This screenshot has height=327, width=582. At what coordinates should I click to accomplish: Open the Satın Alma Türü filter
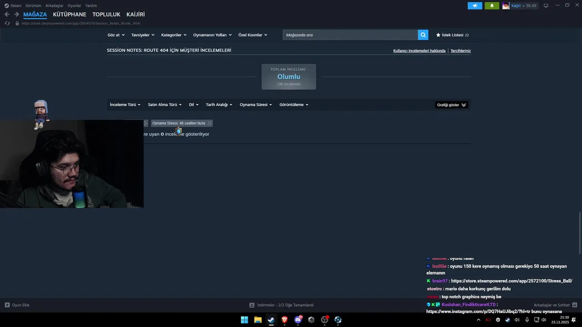[165, 104]
